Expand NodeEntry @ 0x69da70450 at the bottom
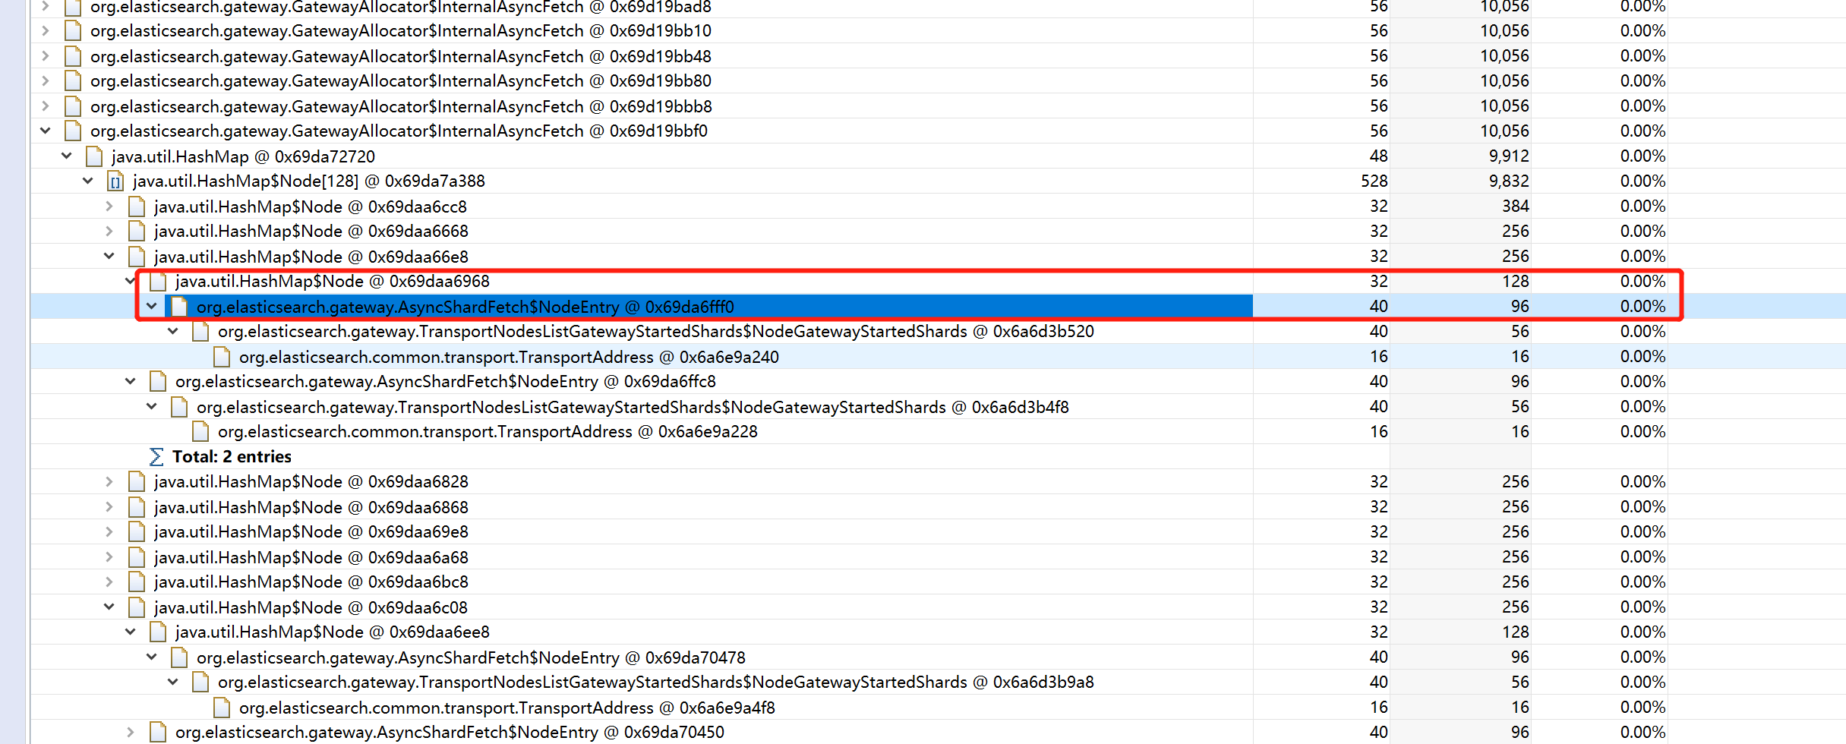 point(131,733)
